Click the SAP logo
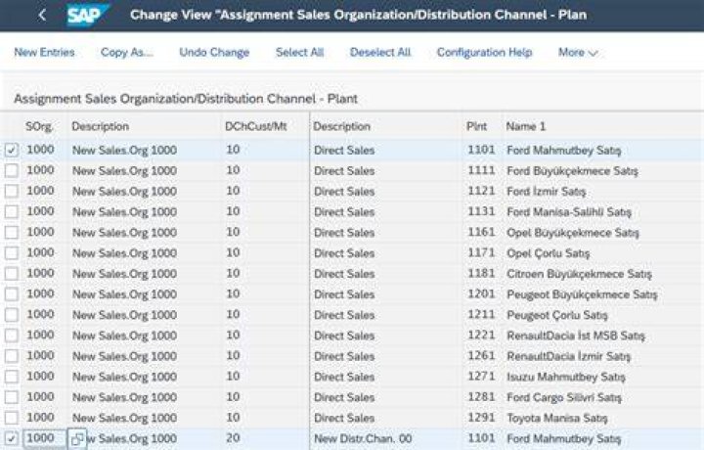The image size is (704, 450). 87,16
